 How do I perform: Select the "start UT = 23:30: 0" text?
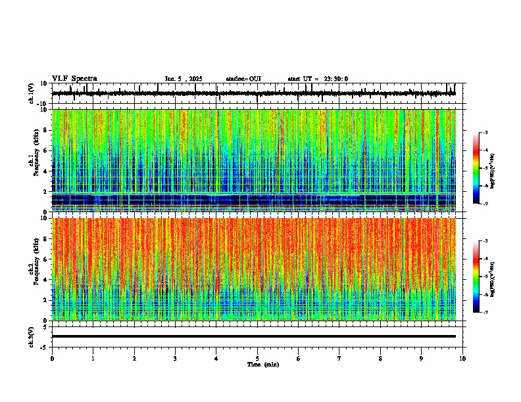(318, 79)
